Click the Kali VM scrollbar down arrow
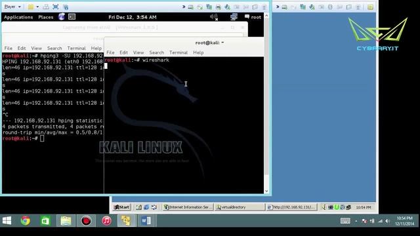Viewport: 420px width, 236px height. click(x=266, y=191)
